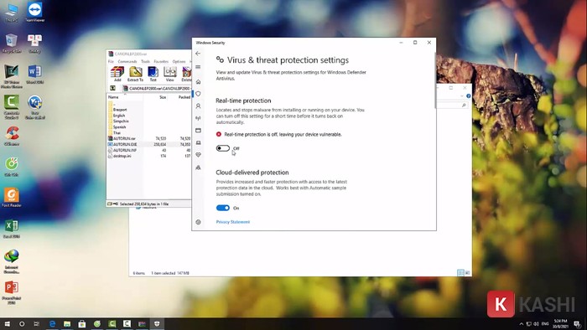Screen dimensions: 587x330
Task: Click the Windows Security vertical scrollbar
Action: click(435, 80)
